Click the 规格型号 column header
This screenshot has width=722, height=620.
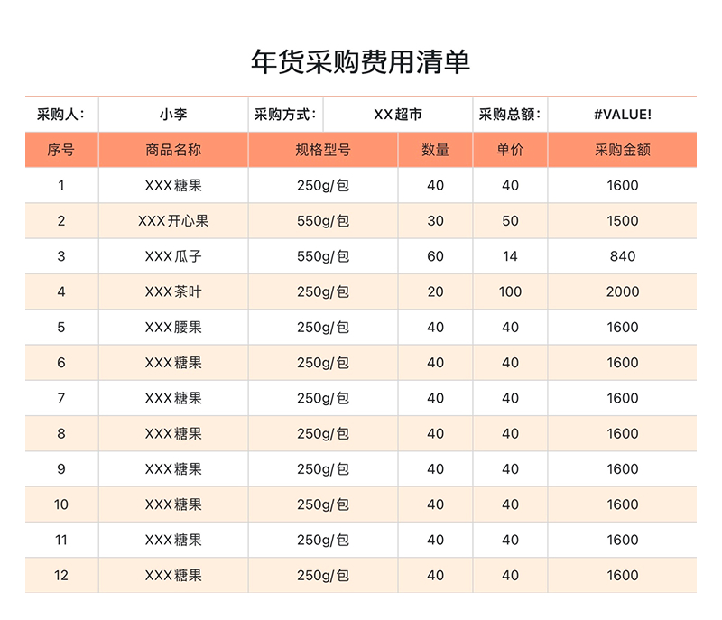point(323,150)
